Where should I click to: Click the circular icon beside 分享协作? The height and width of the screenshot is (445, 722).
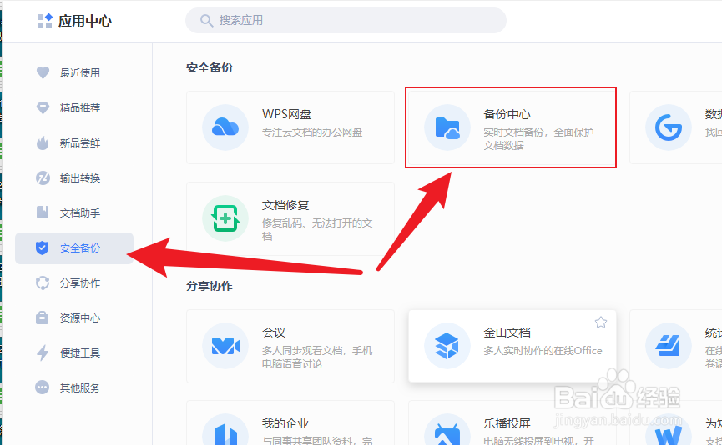pos(43,282)
